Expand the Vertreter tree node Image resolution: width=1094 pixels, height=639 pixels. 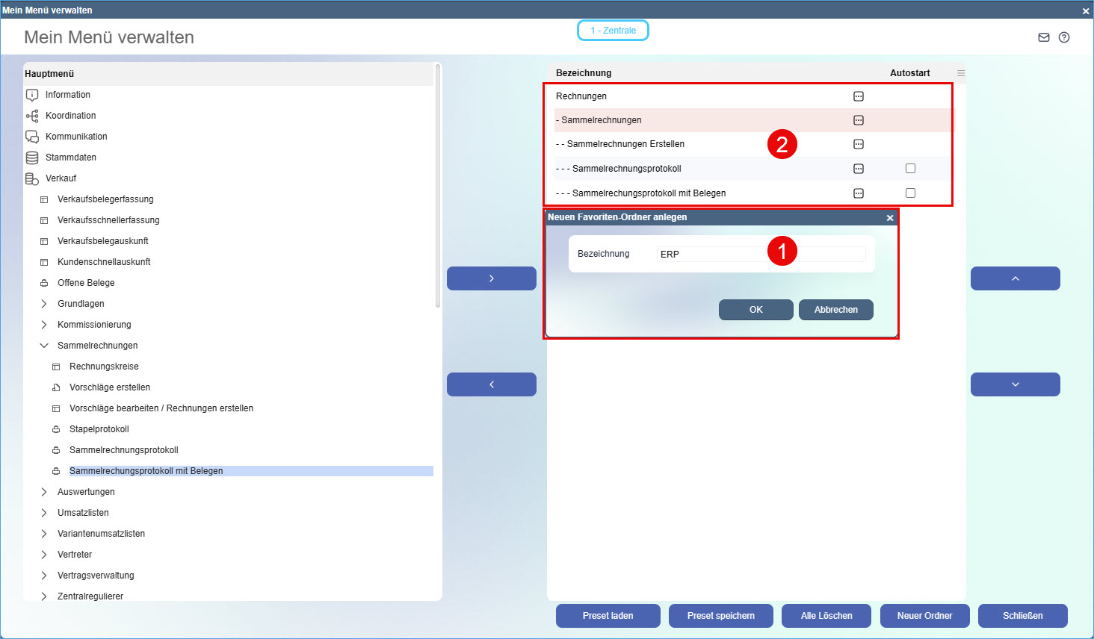click(x=44, y=555)
